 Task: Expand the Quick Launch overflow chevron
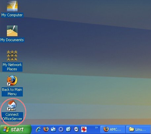tap(96, 128)
